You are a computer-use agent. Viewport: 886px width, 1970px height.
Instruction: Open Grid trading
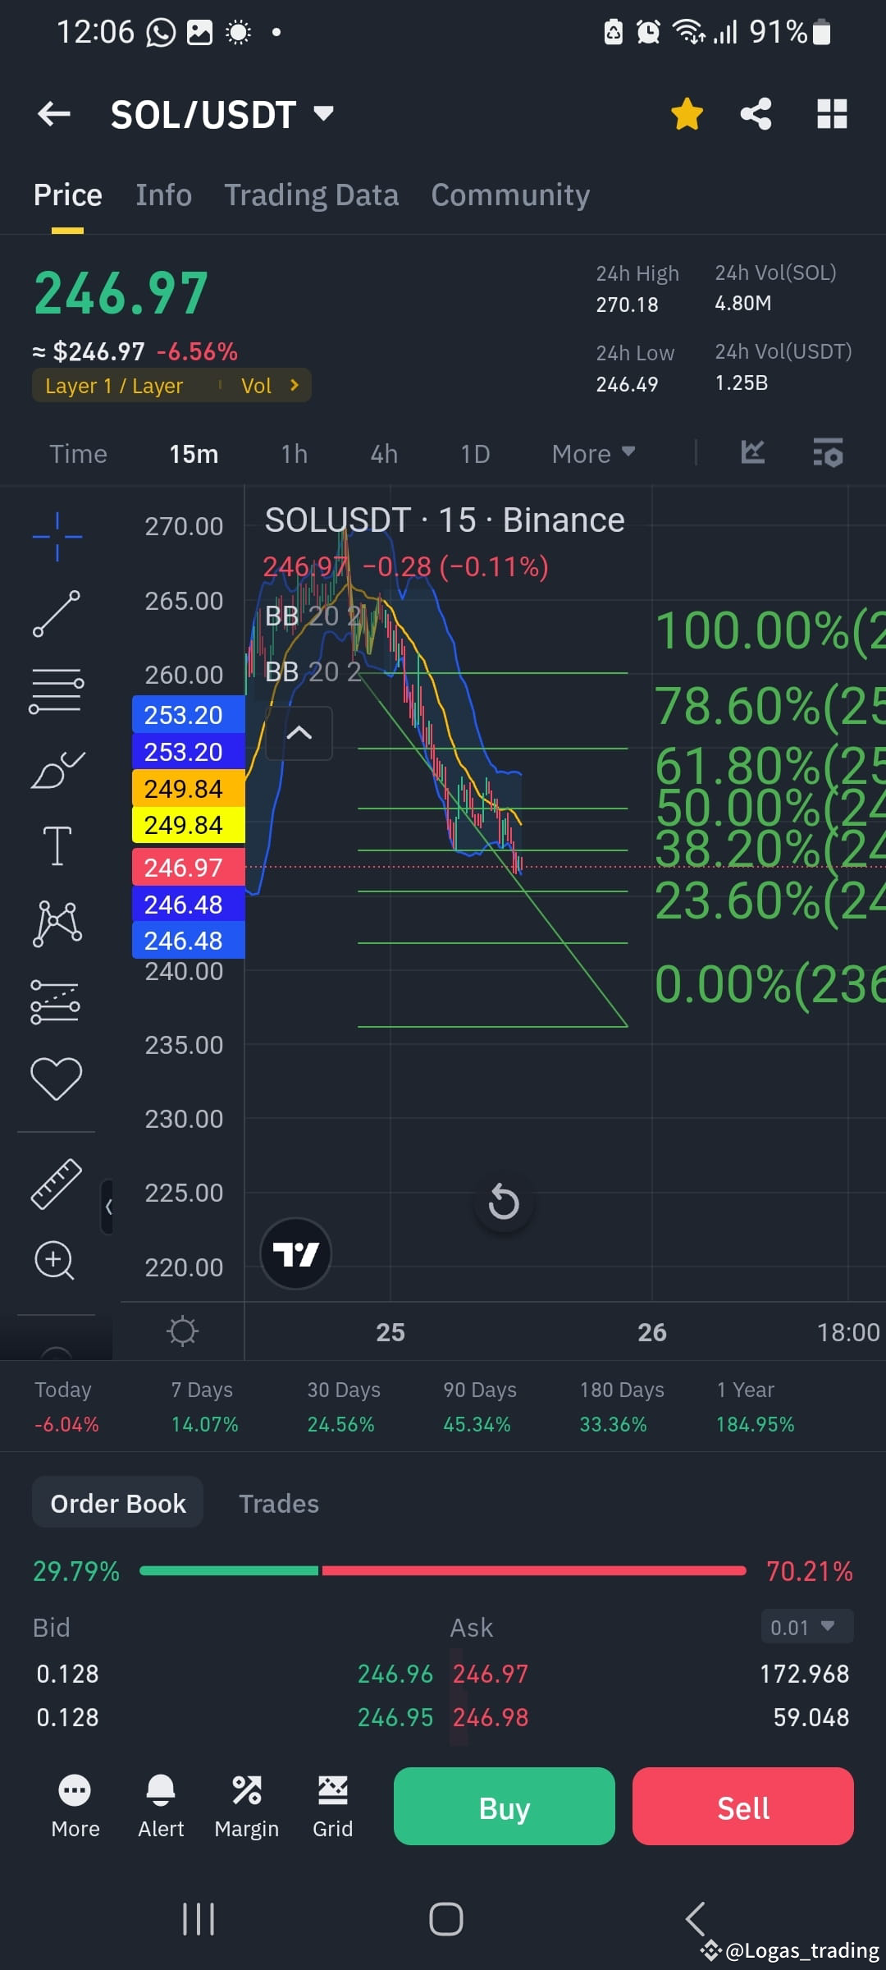tap(332, 1807)
